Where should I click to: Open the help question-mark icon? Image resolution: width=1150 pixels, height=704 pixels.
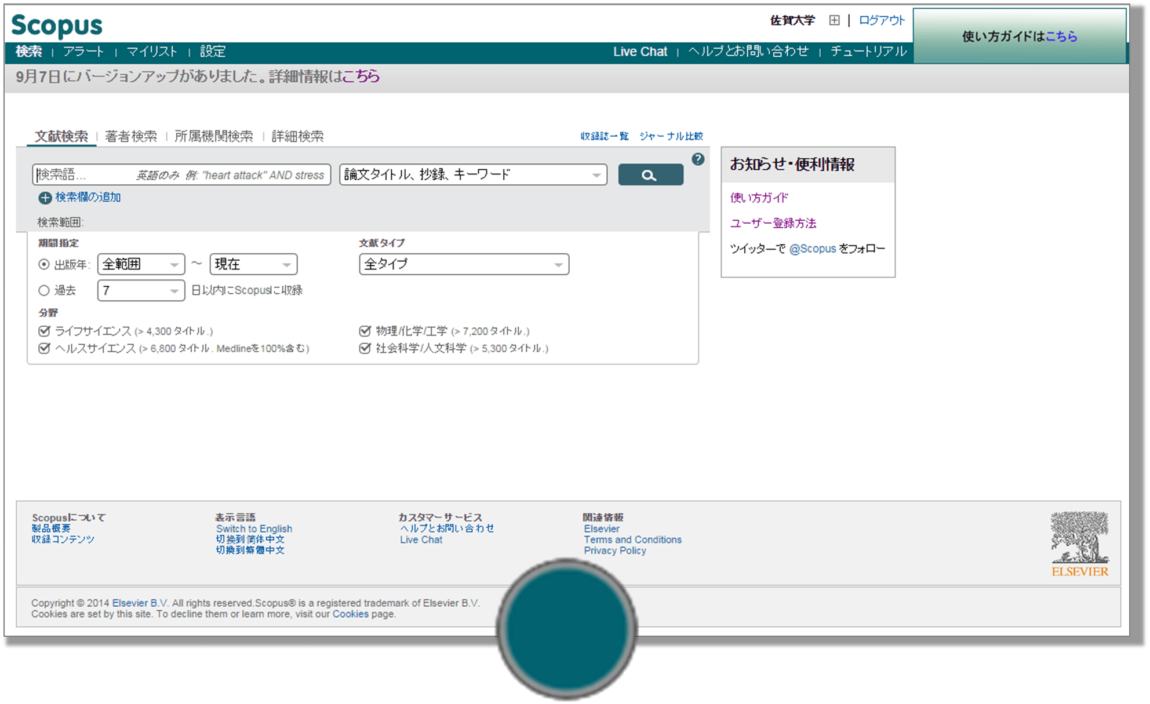click(x=698, y=159)
